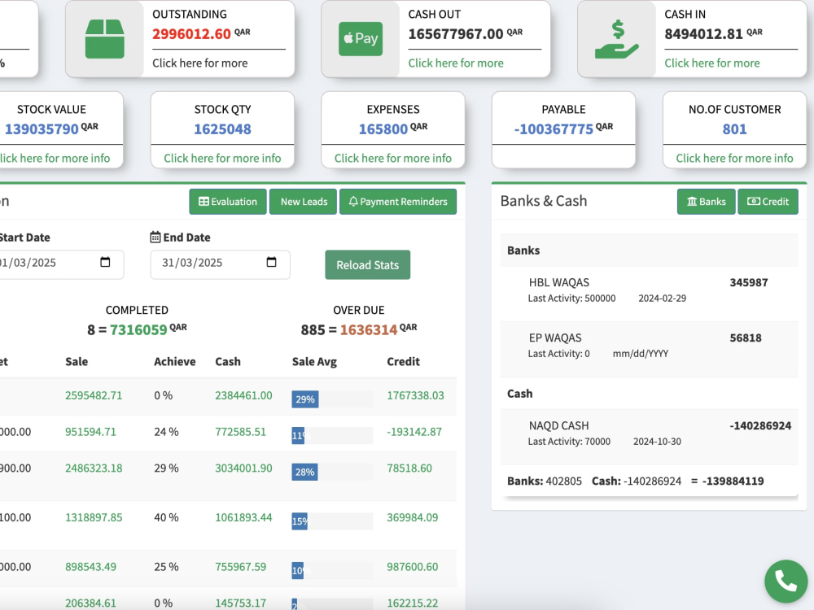Screen dimensions: 814x610
Task: Select the HBL WAQAS bank entry
Action: (x=649, y=294)
